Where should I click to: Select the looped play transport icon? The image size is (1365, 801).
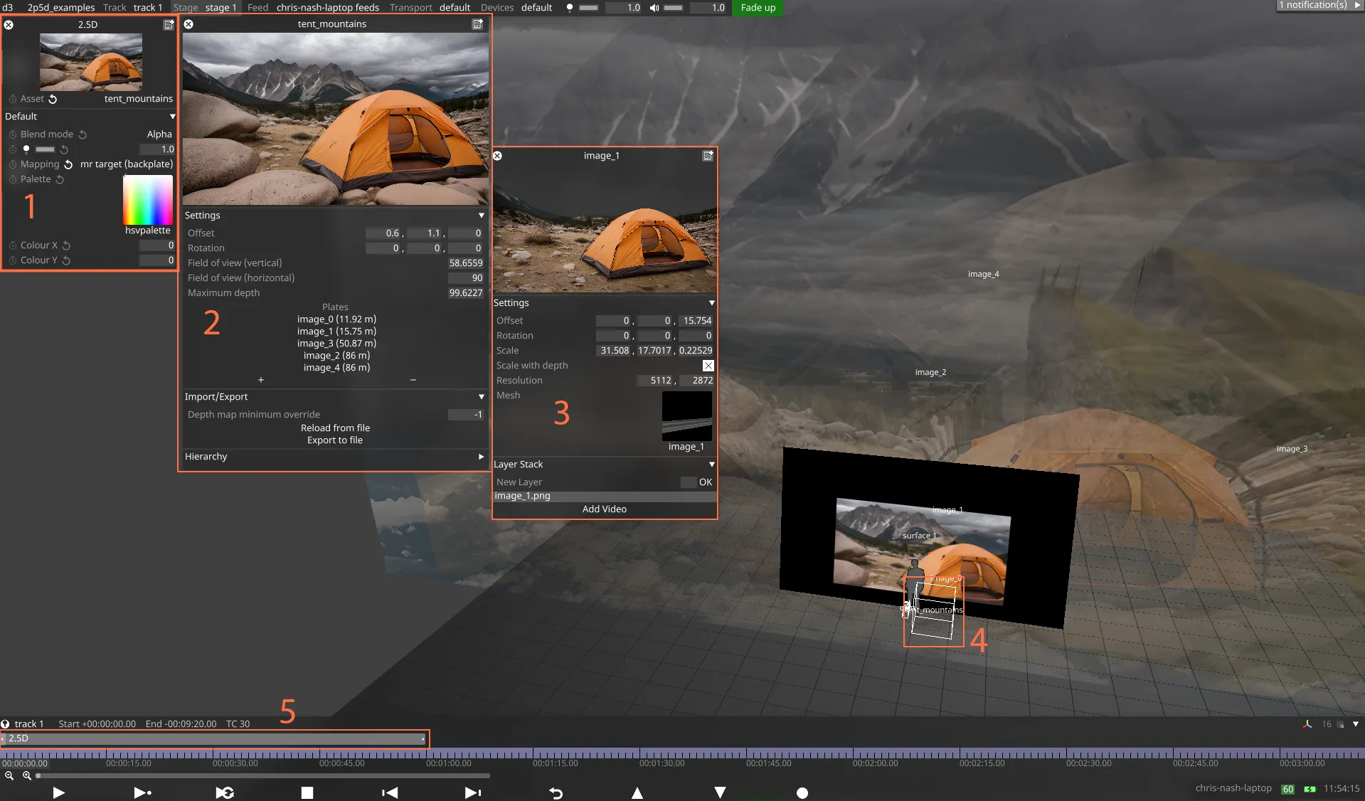tap(225, 792)
